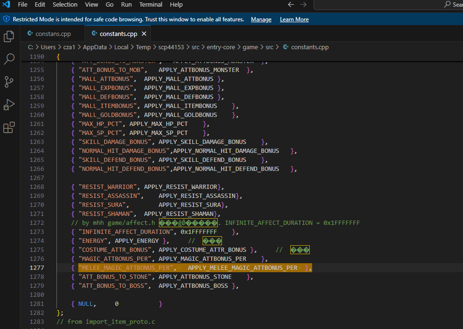
Task: Open the Terminal menu
Action: click(150, 5)
